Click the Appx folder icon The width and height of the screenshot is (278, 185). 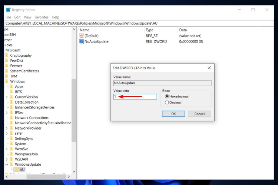point(11,87)
